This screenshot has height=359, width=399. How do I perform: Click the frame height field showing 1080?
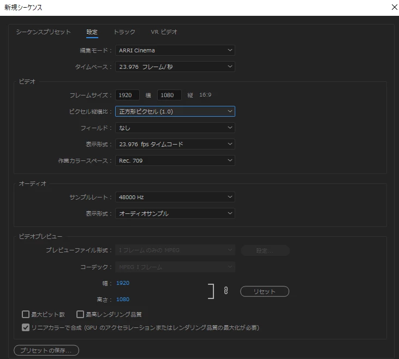pos(169,95)
